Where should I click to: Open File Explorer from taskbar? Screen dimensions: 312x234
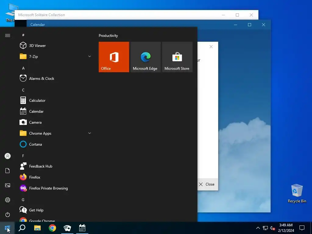37,228
